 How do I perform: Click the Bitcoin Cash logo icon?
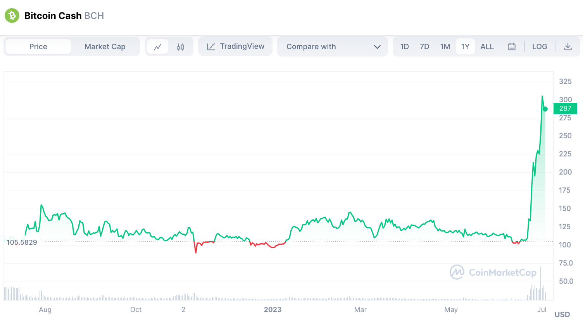coord(12,15)
